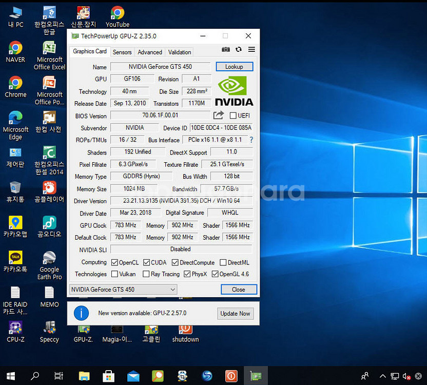The image size is (427, 385).
Task: Click the BIOS Version field
Action: [x=160, y=115]
